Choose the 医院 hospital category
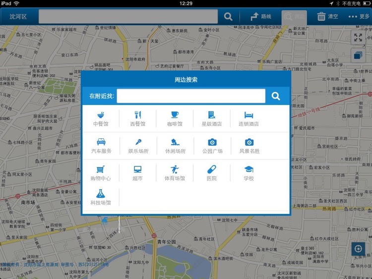This screenshot has height=279, width=372. tap(212, 173)
